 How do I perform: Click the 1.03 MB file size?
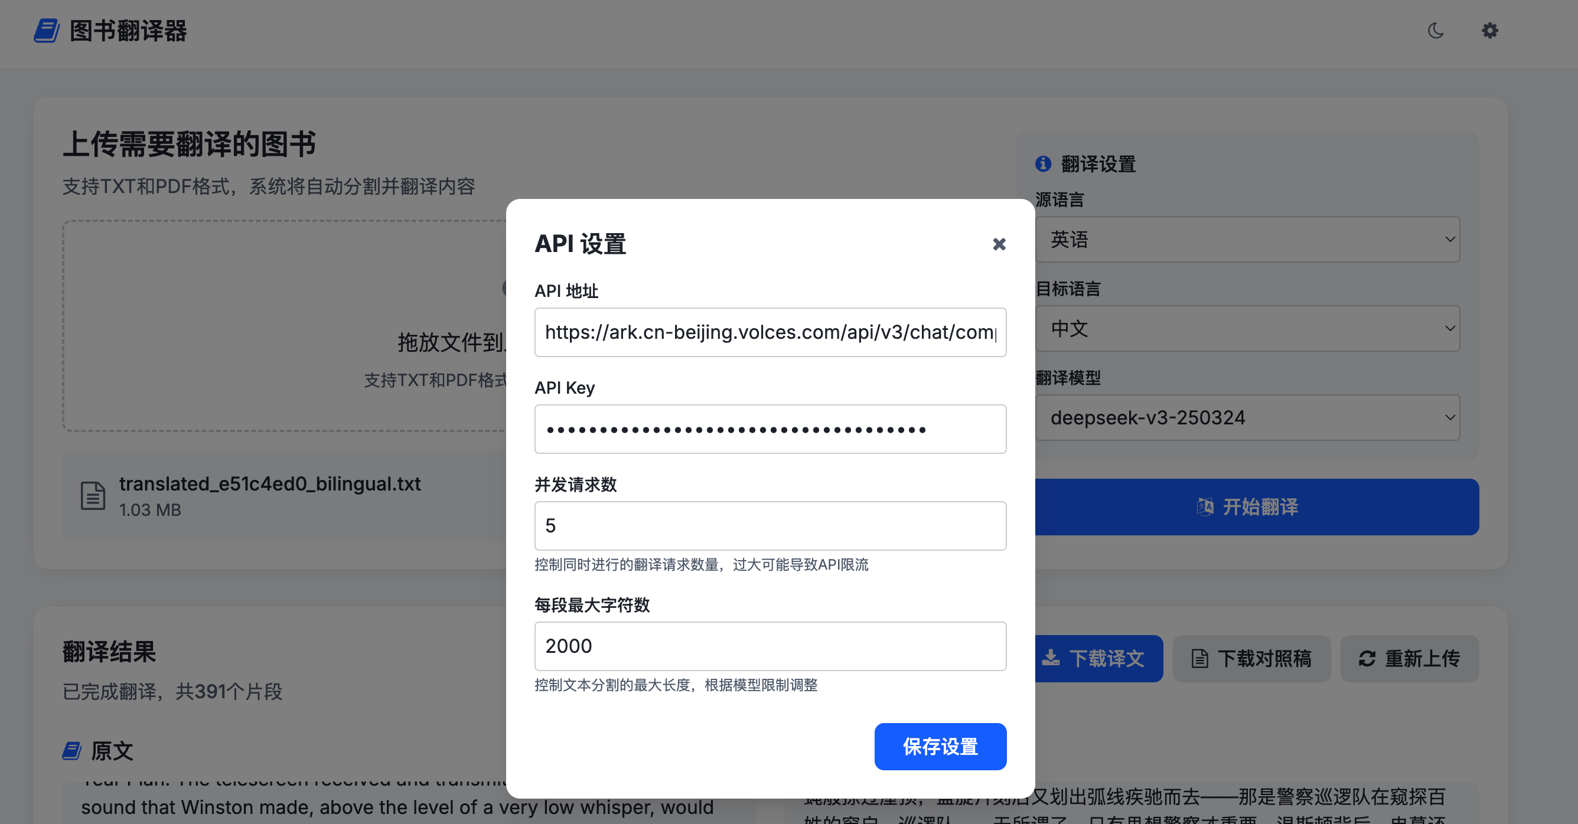(x=150, y=510)
